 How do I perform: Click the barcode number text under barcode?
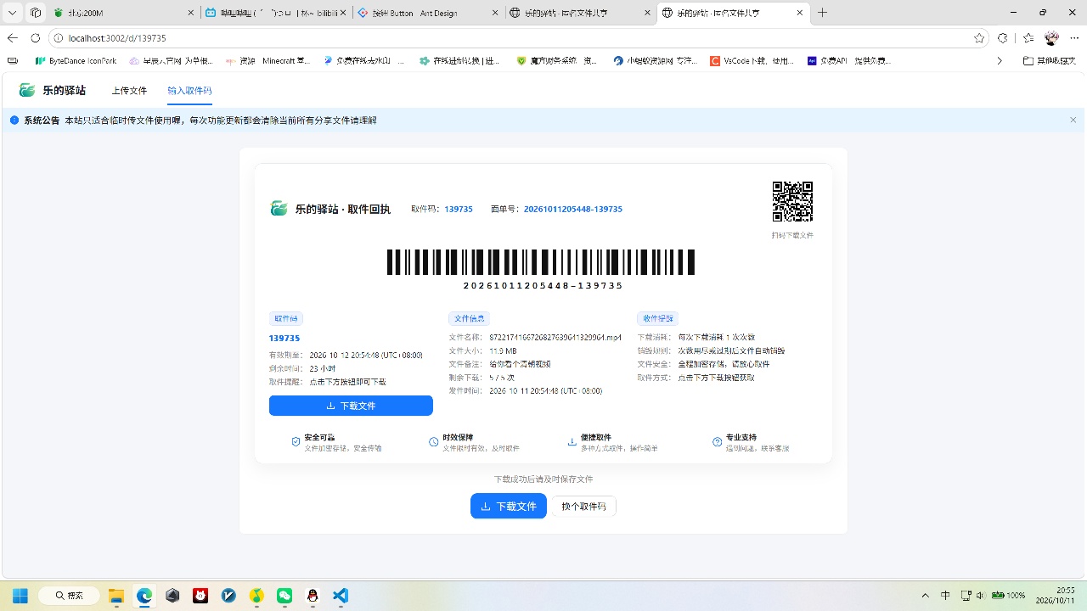(543, 286)
